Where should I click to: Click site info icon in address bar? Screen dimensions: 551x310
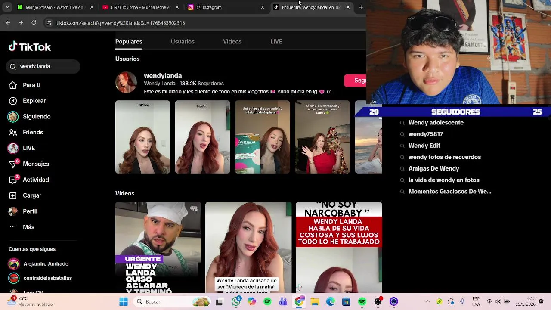tap(49, 23)
